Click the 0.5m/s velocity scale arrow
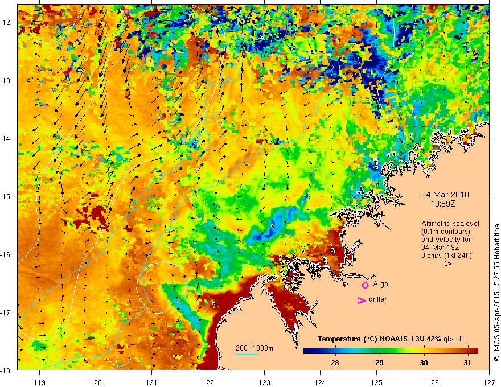The height and width of the screenshot is (387, 501). point(440,264)
